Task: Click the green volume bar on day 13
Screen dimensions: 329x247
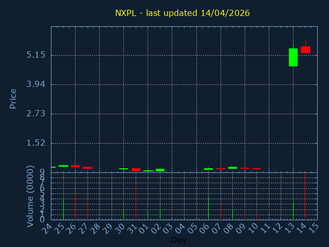Action: (x=293, y=210)
